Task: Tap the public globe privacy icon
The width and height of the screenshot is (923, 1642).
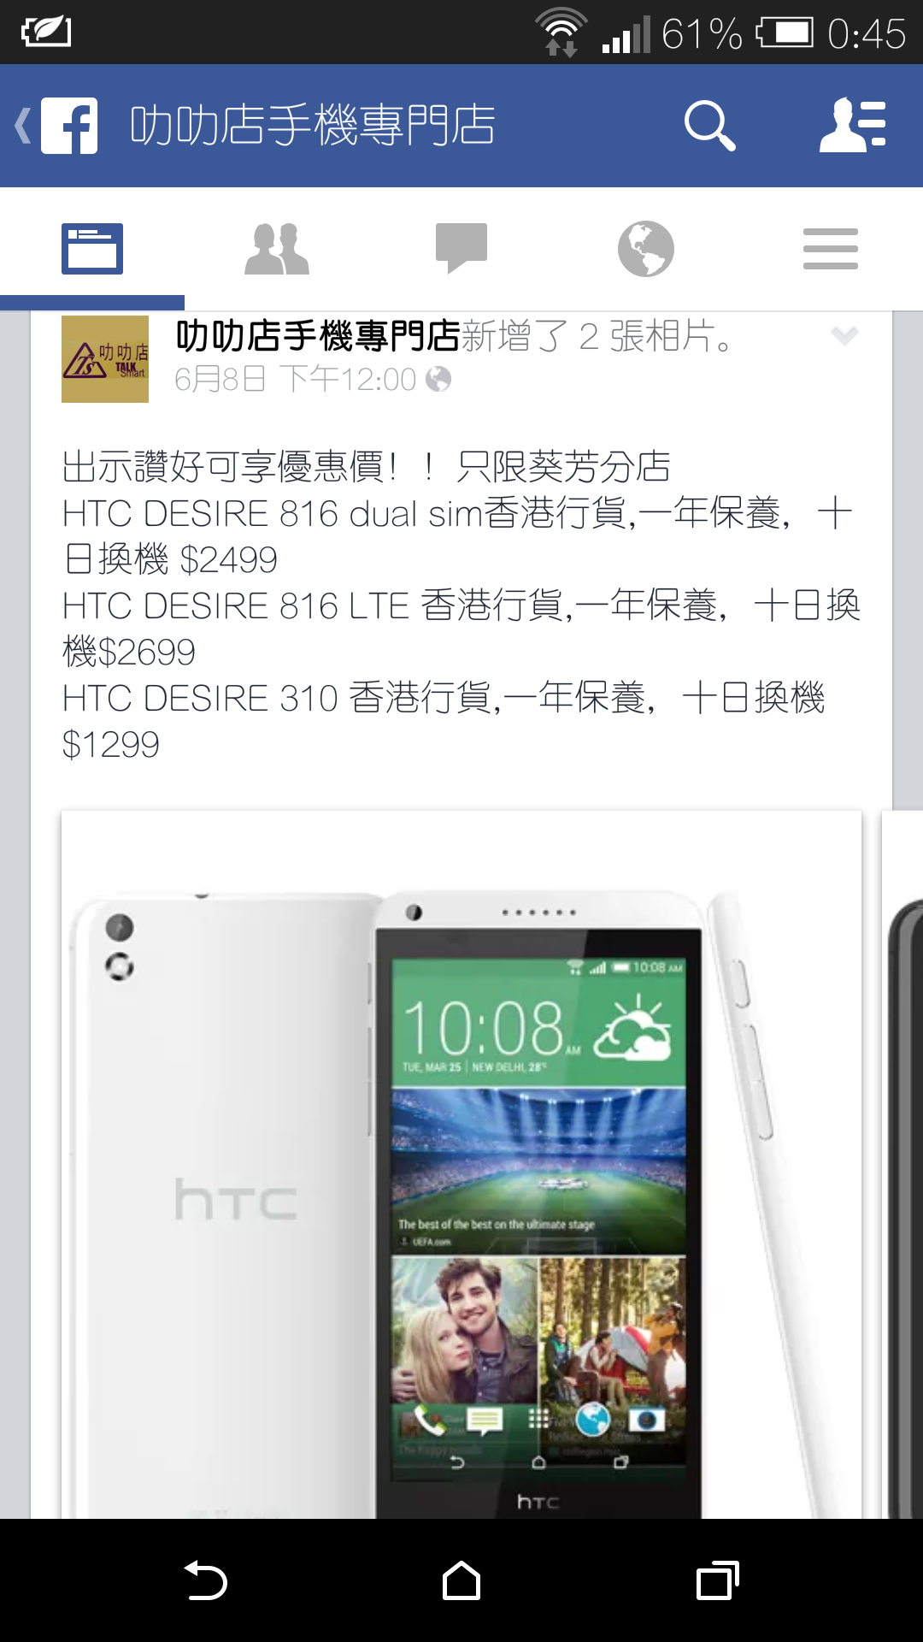Action: (x=438, y=379)
